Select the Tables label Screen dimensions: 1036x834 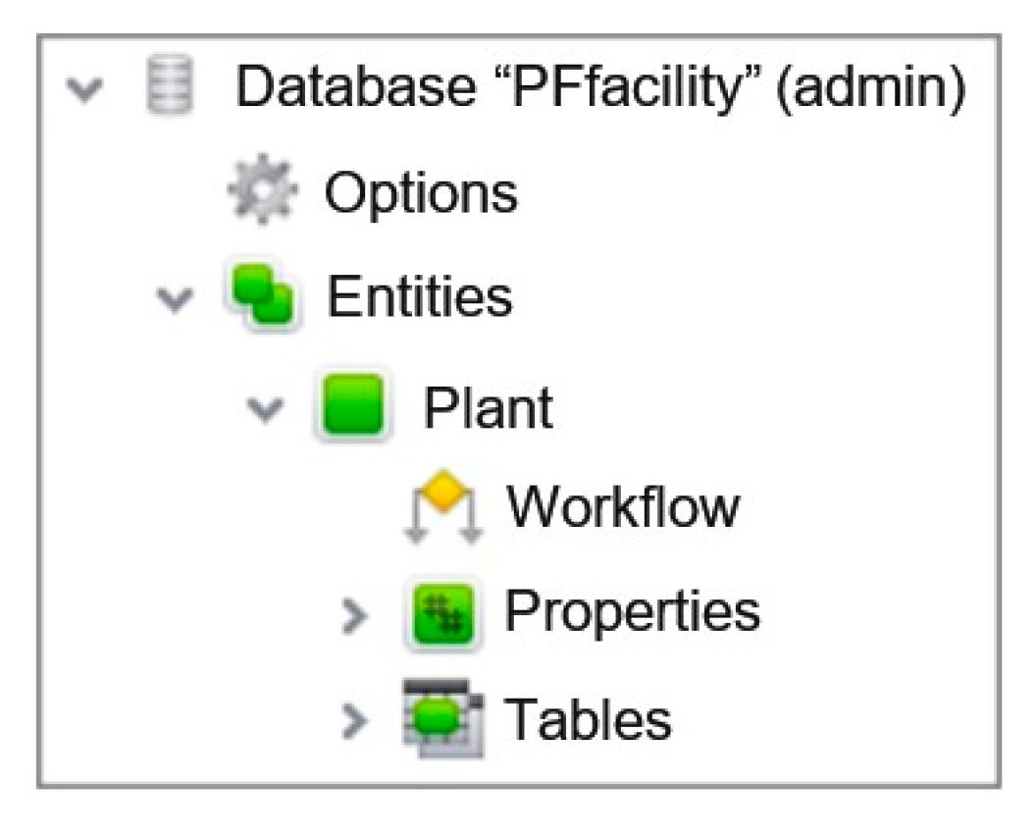[588, 719]
